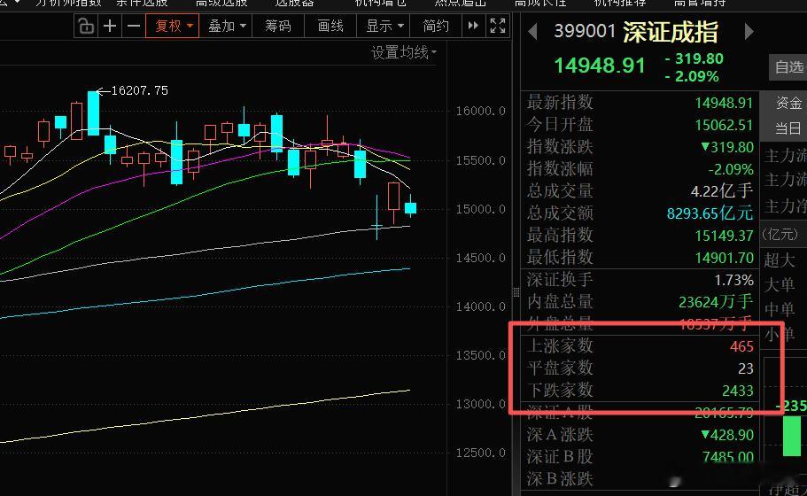
Task: Select the 指数涨跌 value 319.80
Action: [727, 147]
